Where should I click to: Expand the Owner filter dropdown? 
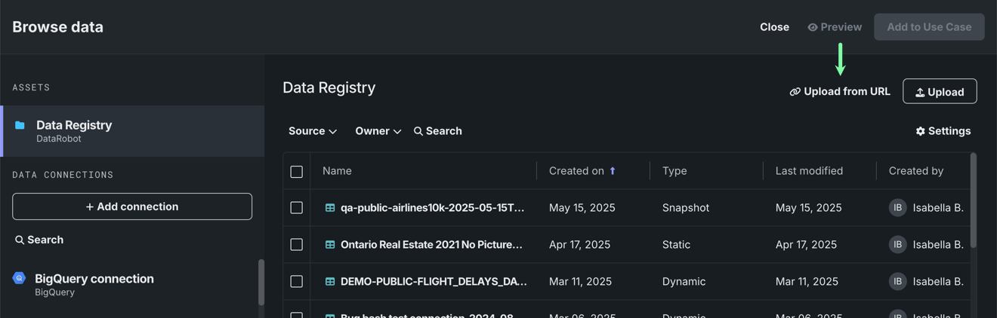click(x=378, y=131)
